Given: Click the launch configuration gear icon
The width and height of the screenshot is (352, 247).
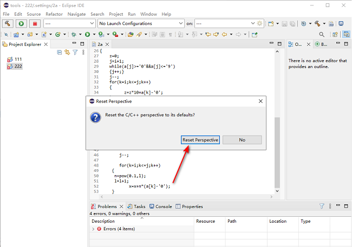Looking at the screenshot, I should (x=260, y=24).
